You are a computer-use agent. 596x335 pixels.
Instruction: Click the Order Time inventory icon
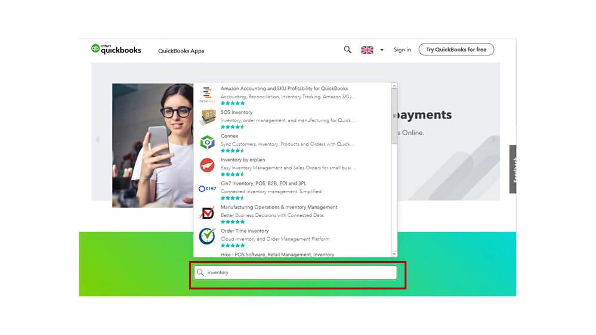pyautogui.click(x=207, y=236)
